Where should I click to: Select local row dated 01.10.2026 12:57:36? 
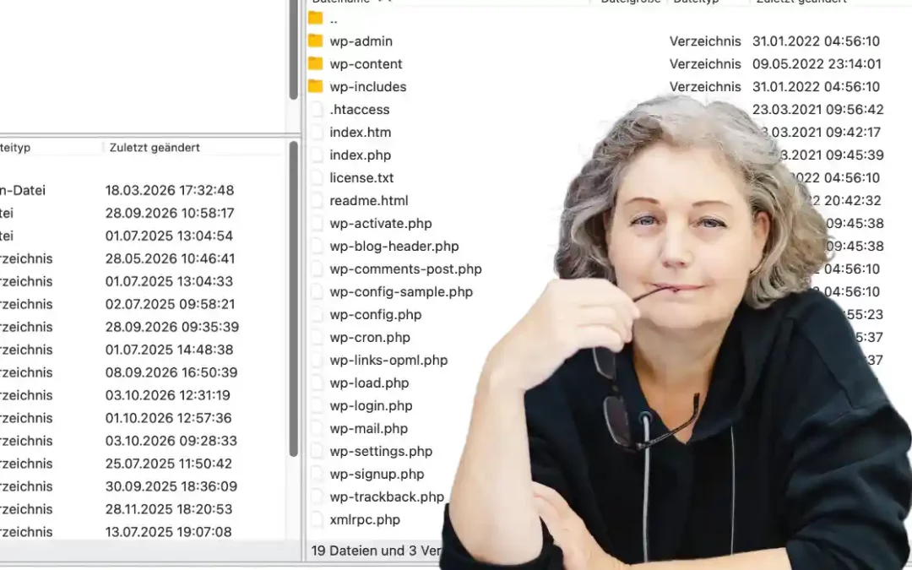(x=168, y=418)
